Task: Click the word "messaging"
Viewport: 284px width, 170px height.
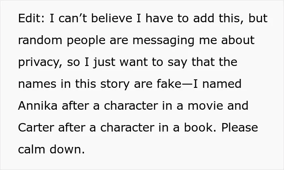Action: coord(164,41)
